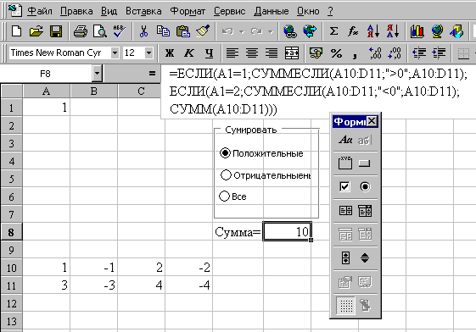Screen dimensions: 476x332
Task: Copy selection with the copy icon
Action: click(x=163, y=31)
